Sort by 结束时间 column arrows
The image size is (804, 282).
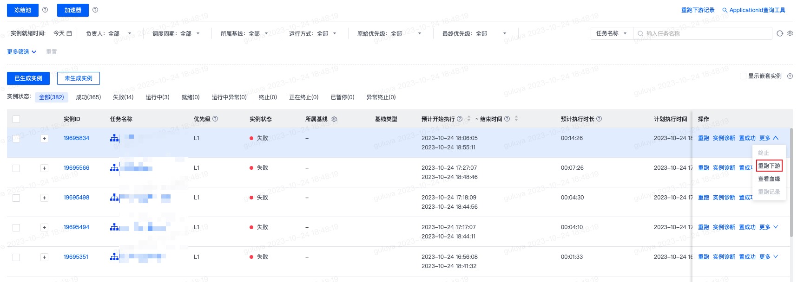point(516,119)
